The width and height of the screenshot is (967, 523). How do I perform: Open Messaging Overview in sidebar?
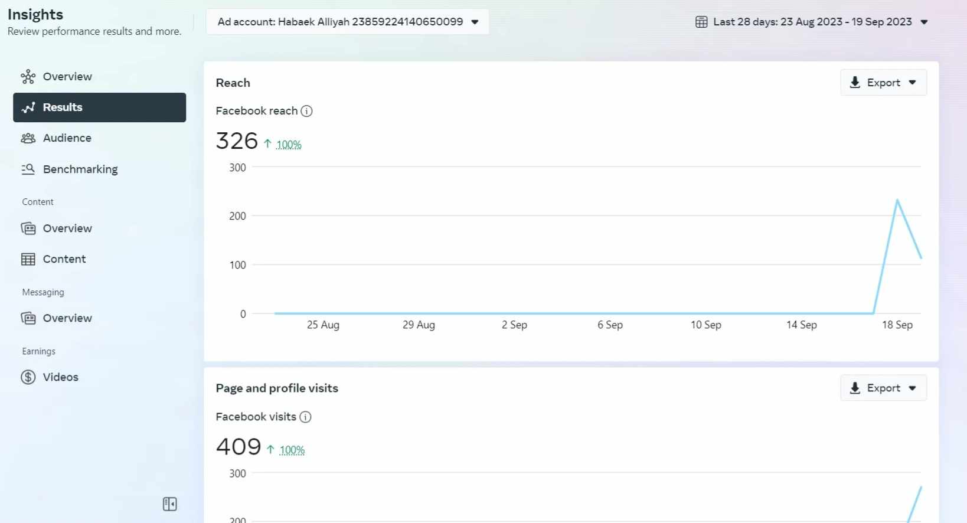67,318
